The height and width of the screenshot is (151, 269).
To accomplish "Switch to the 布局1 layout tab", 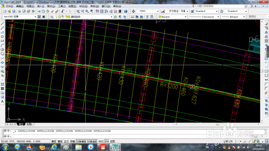I will coord(30,124).
